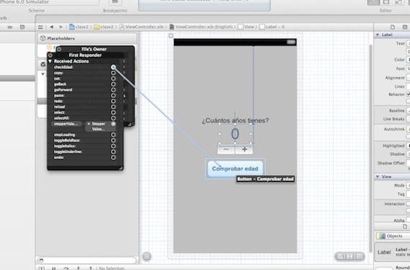
Task: Select the Label object in the library
Action: 393,252
